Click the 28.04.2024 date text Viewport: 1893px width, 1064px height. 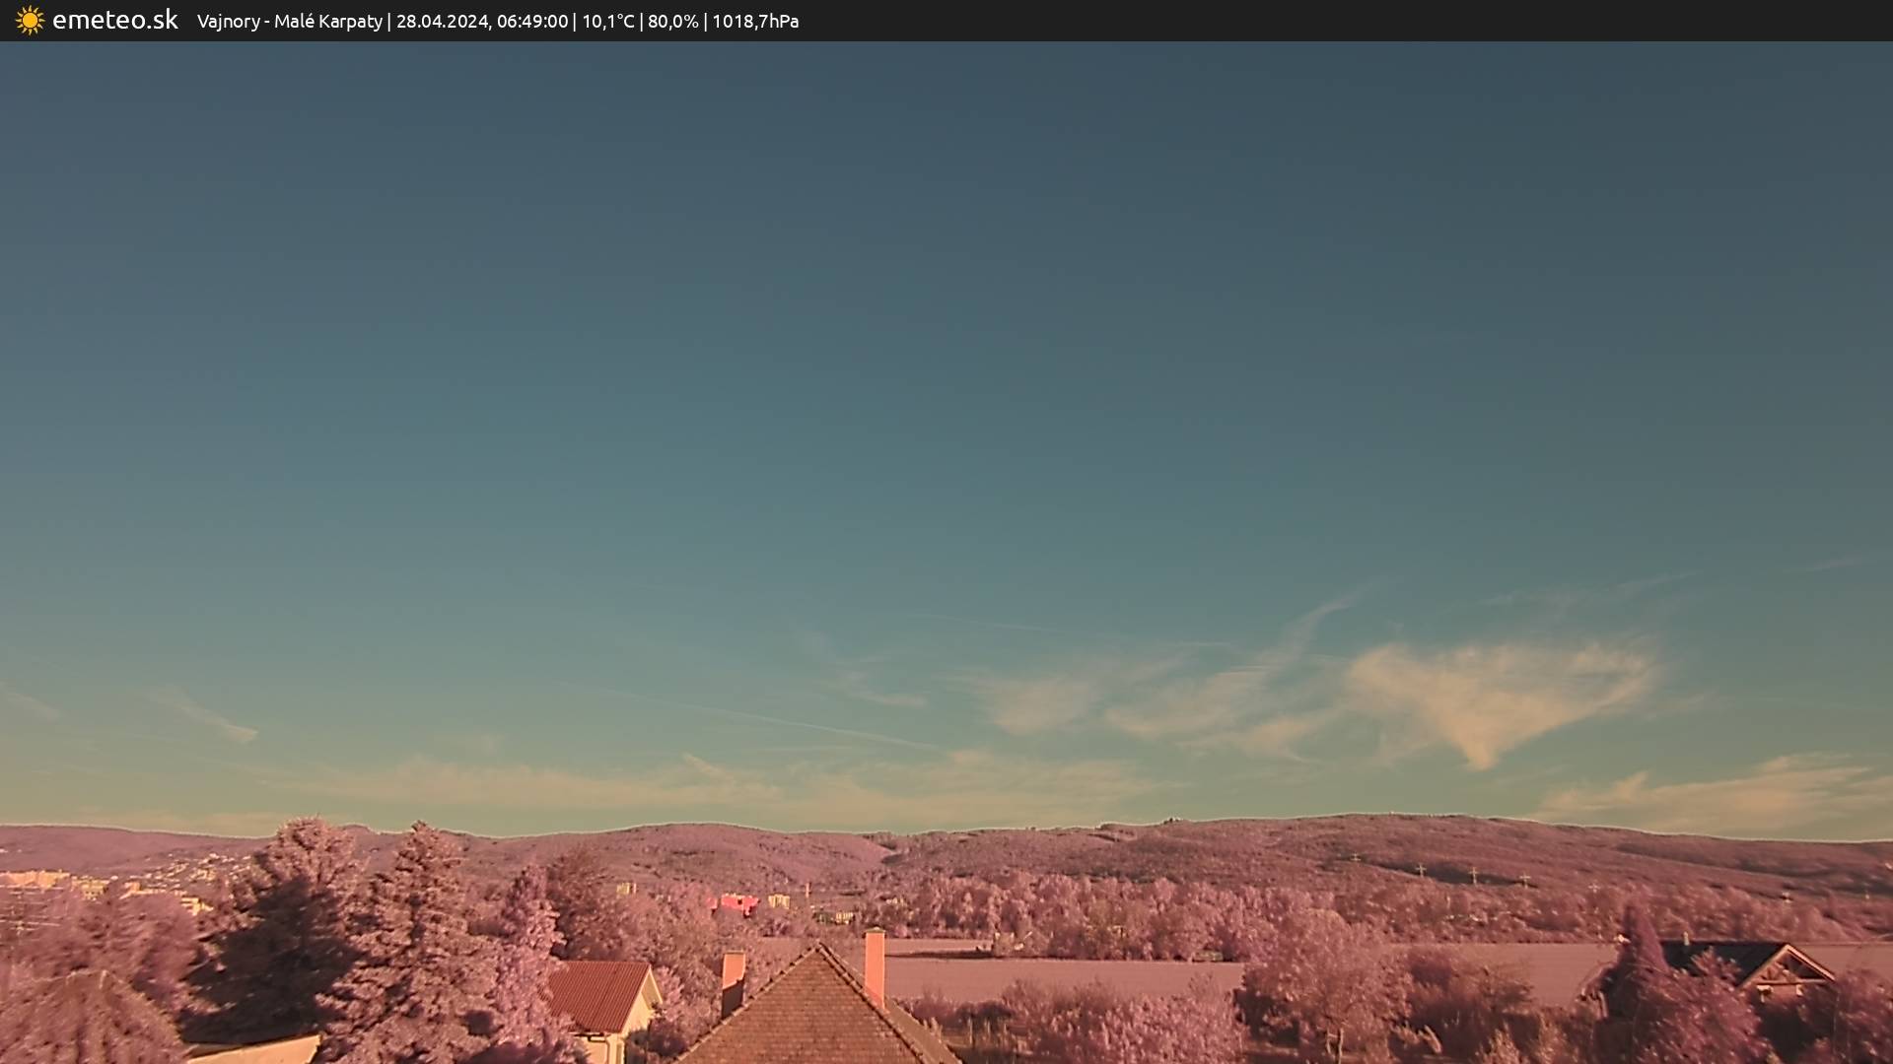click(442, 22)
